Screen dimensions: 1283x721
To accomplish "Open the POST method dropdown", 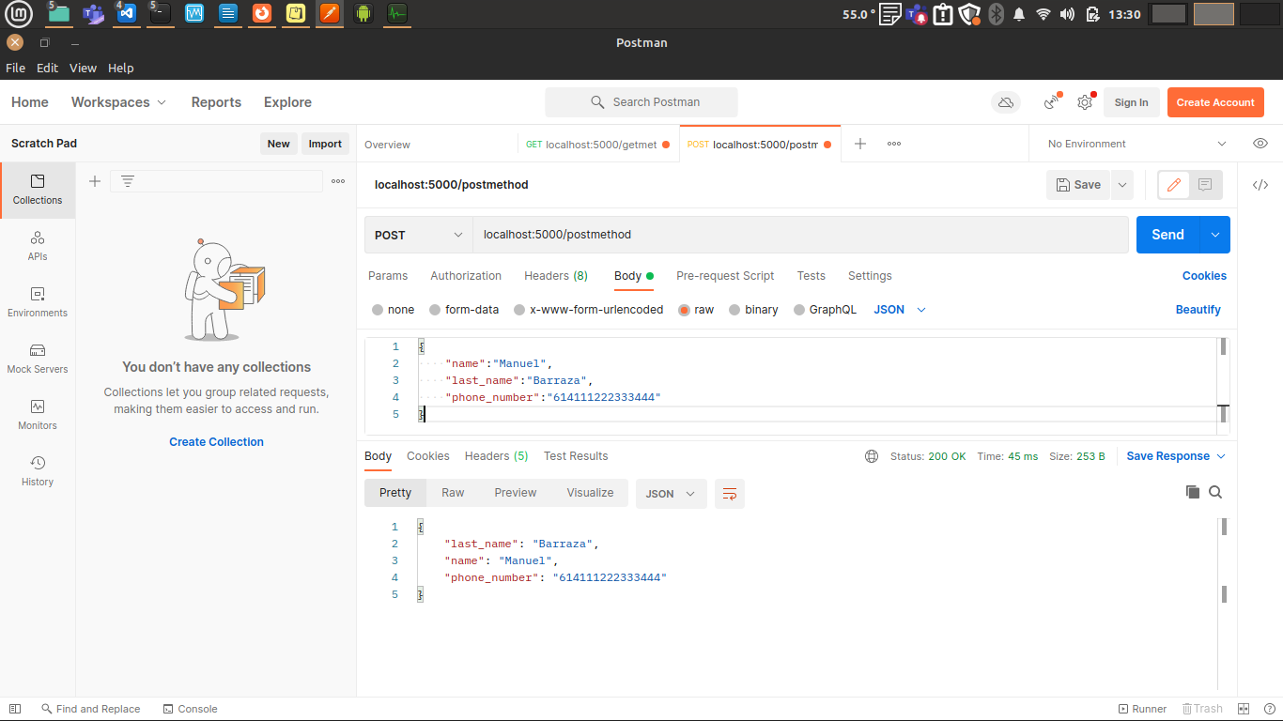I will pyautogui.click(x=419, y=235).
